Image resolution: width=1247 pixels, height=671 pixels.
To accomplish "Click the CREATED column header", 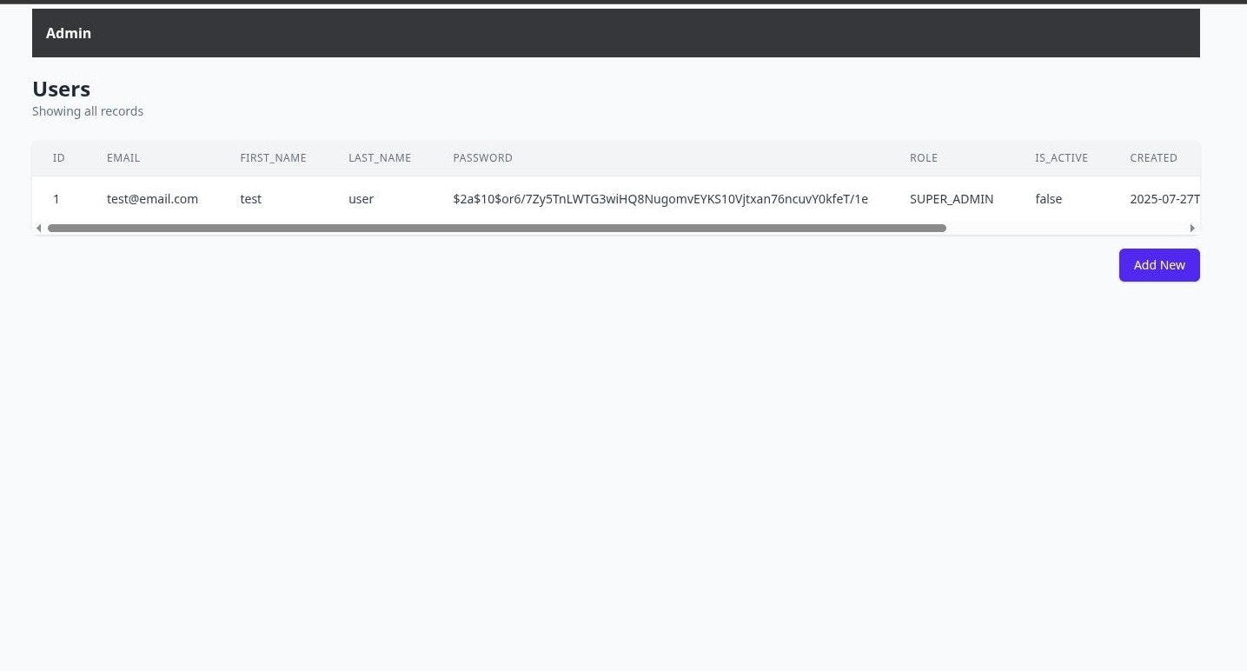I will 1154,158.
